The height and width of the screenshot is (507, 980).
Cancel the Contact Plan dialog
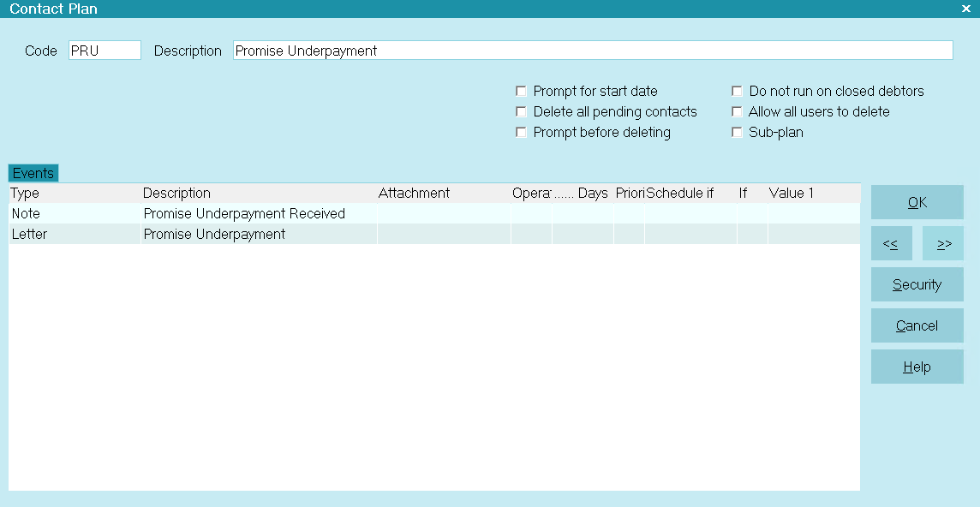point(917,325)
